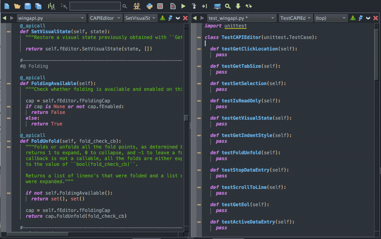This screenshot has width=381, height=239.
Task: Open search with green magnifier icon
Action: pyautogui.click(x=228, y=6)
